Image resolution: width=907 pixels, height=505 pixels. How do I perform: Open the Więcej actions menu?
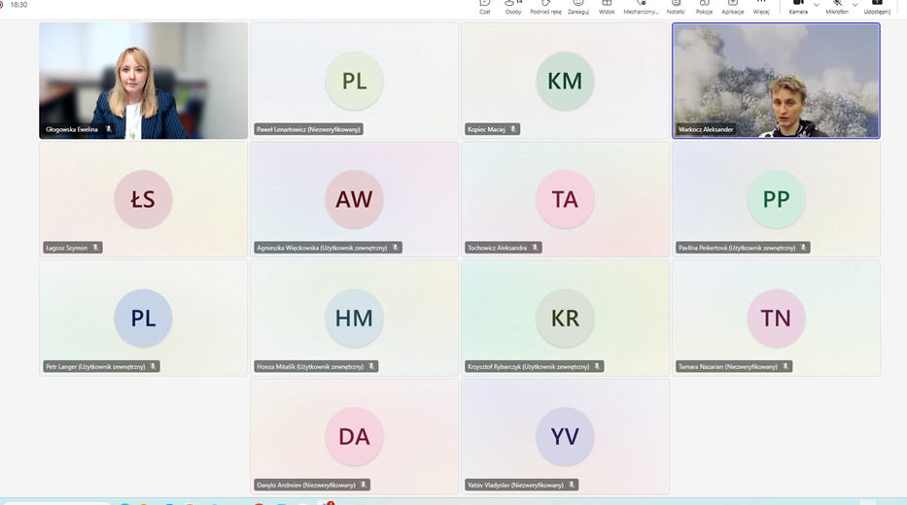tap(761, 6)
